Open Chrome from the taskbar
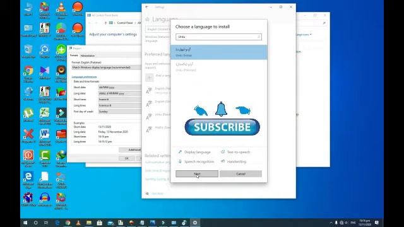404x227 pixels. [68, 223]
